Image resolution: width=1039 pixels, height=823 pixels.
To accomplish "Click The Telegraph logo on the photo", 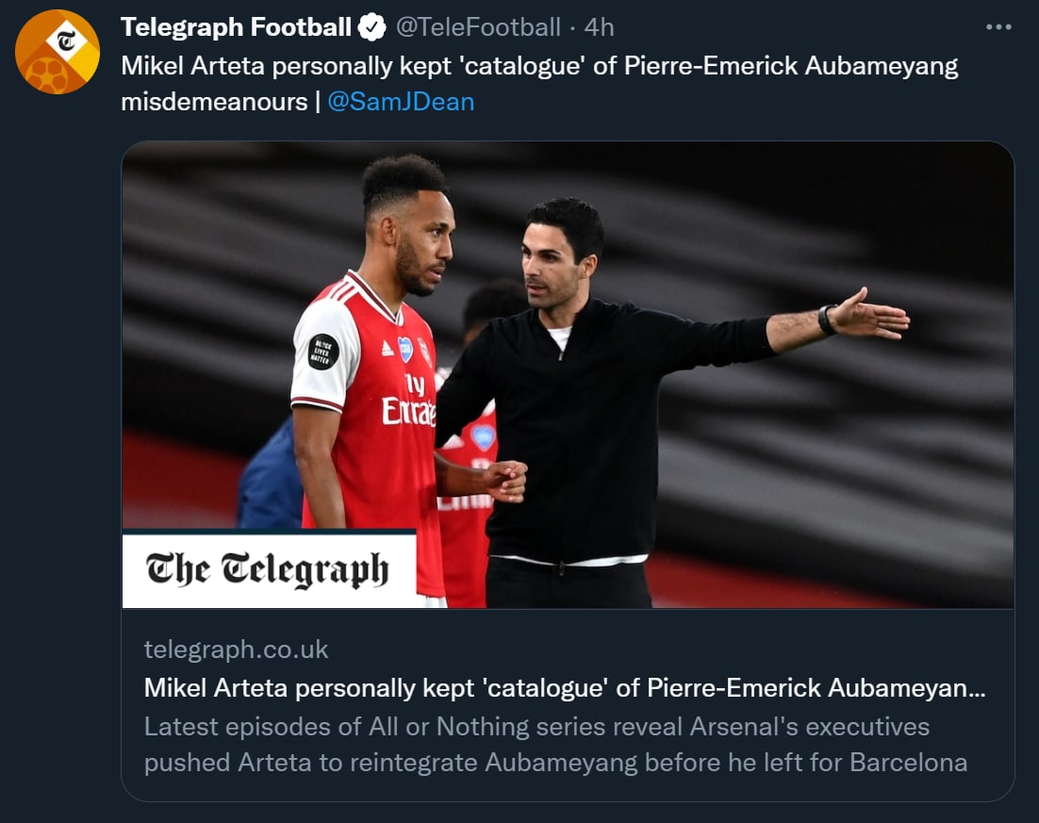I will coord(268,570).
